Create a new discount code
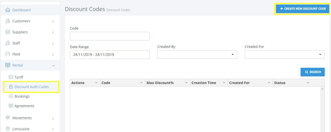331x132 pixels. [x=303, y=9]
